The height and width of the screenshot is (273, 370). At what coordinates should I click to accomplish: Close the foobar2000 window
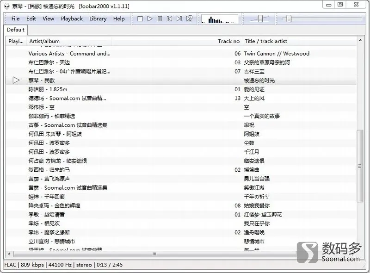356,5
